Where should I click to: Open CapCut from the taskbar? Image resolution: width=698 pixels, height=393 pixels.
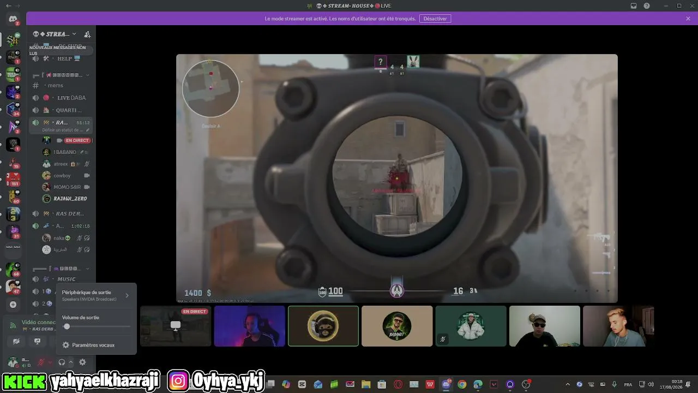[x=302, y=384]
